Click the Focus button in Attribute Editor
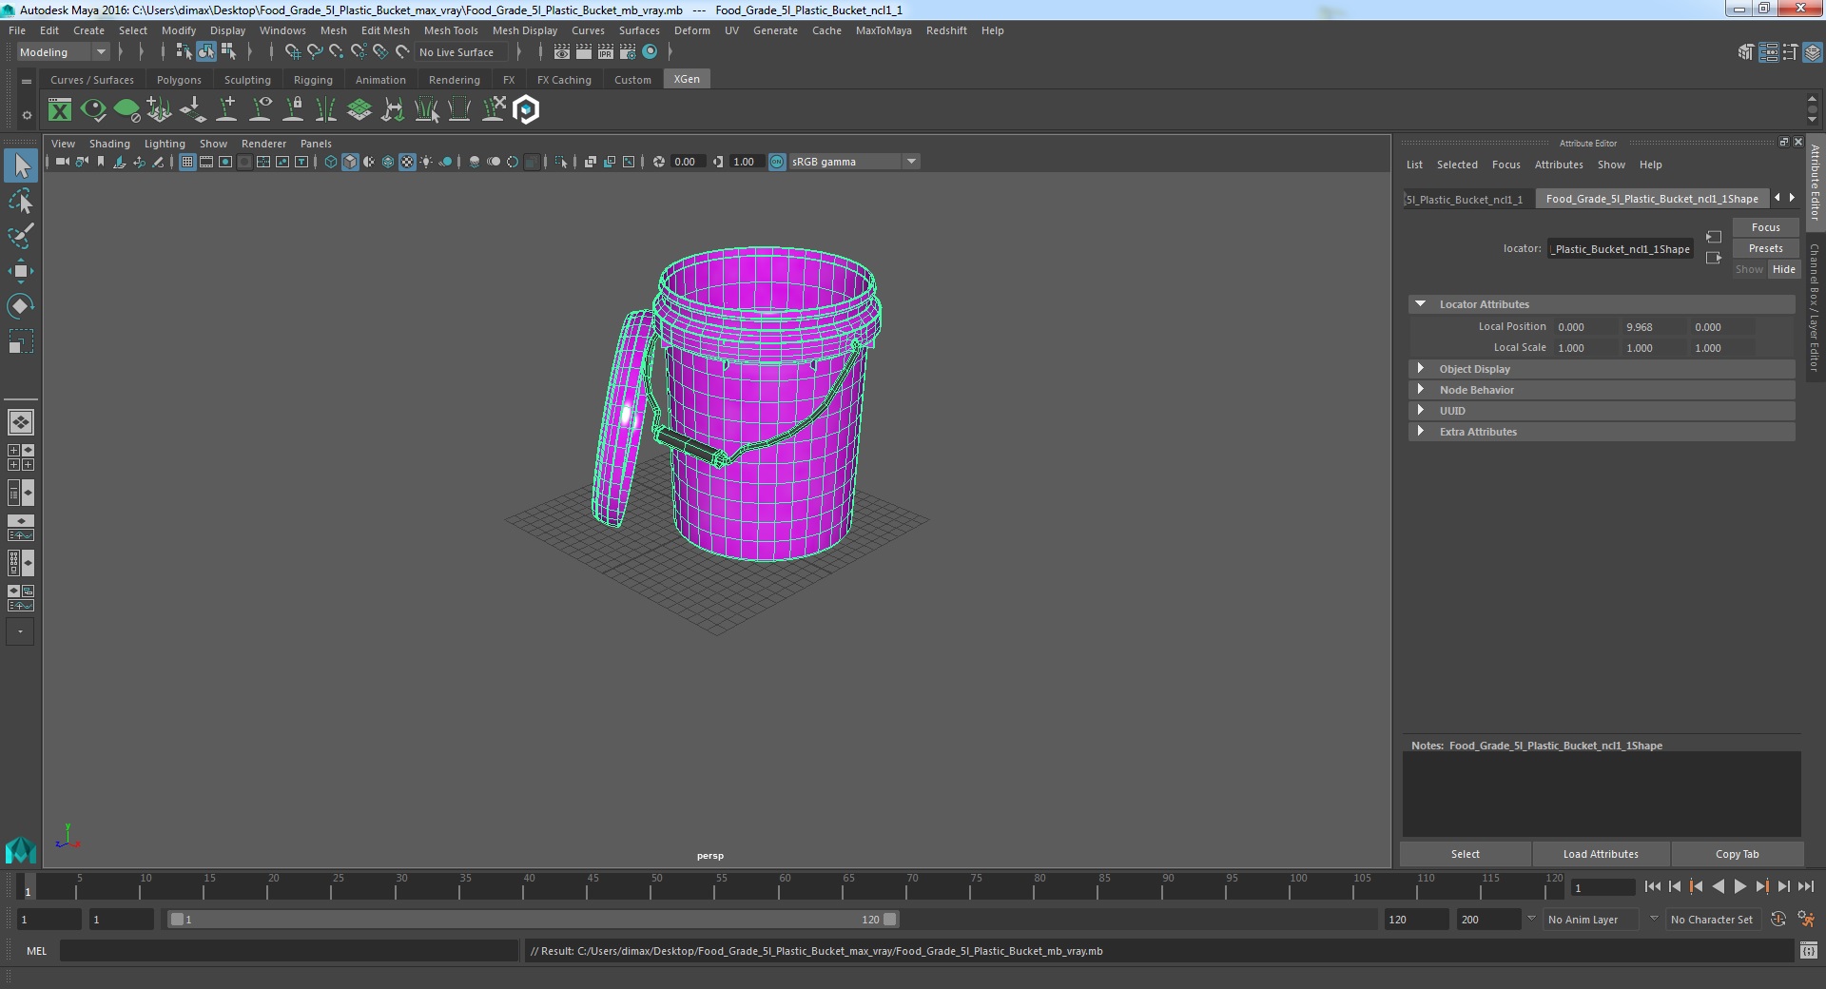 tap(1766, 227)
